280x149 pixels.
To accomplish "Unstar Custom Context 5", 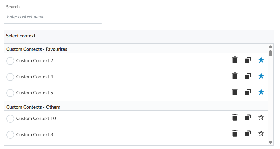I will [261, 92].
